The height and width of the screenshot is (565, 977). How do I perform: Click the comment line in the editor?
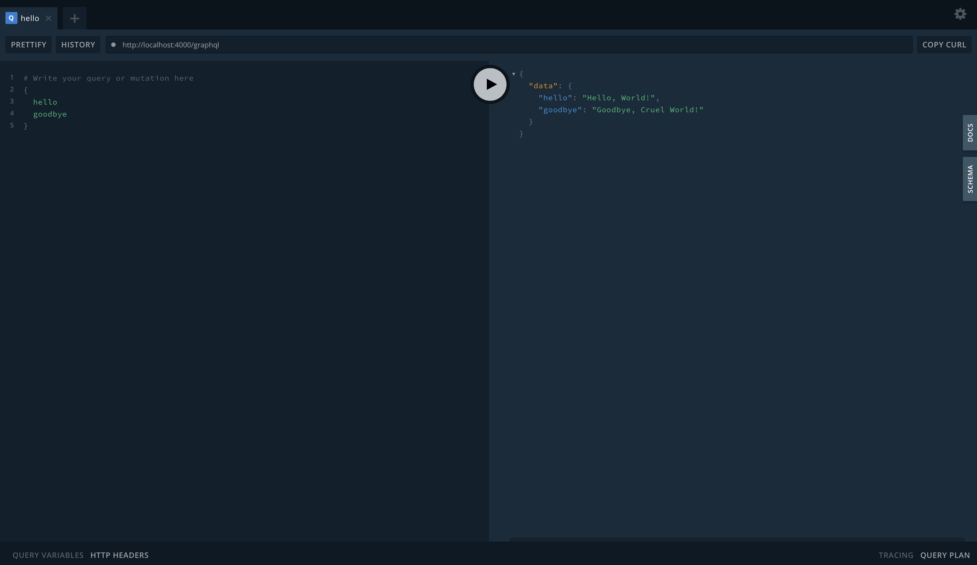point(108,78)
